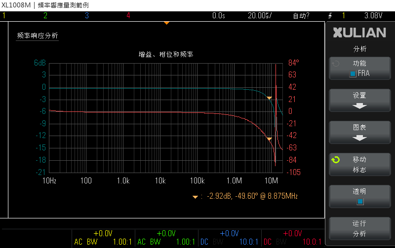Click the 1.0k frequency axis label
The height and width of the screenshot is (248, 395).
(123, 180)
